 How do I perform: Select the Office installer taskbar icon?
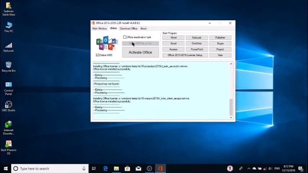(x=160, y=169)
